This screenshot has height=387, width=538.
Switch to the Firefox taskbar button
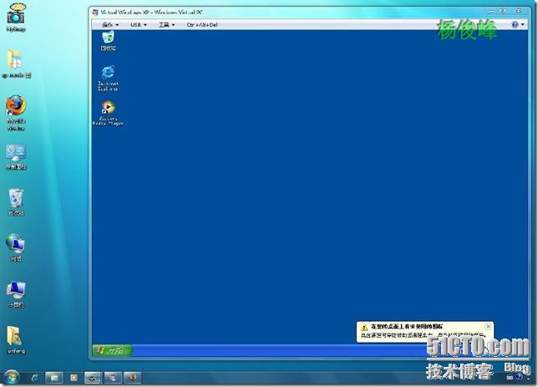[132, 378]
